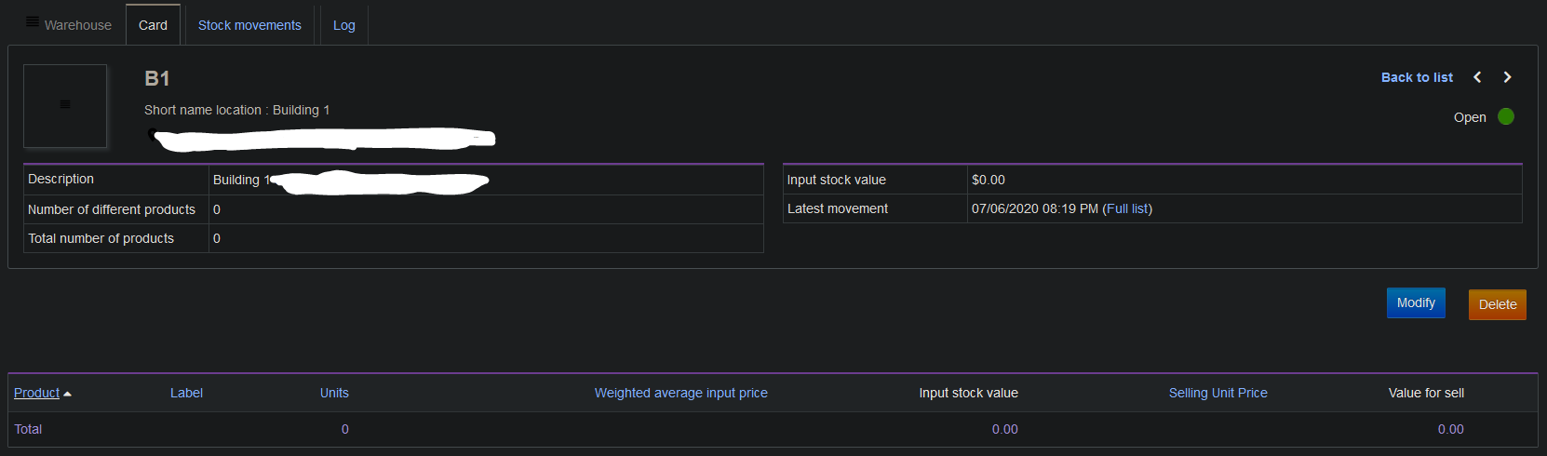
Task: Click the Modify button
Action: click(1416, 303)
